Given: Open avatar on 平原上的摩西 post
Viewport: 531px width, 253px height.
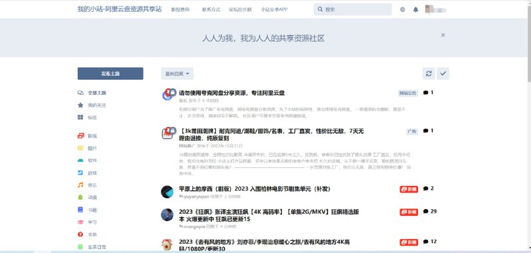Looking at the screenshot, I should point(167,192).
